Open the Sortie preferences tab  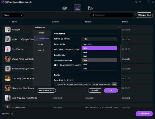pos(43,44)
